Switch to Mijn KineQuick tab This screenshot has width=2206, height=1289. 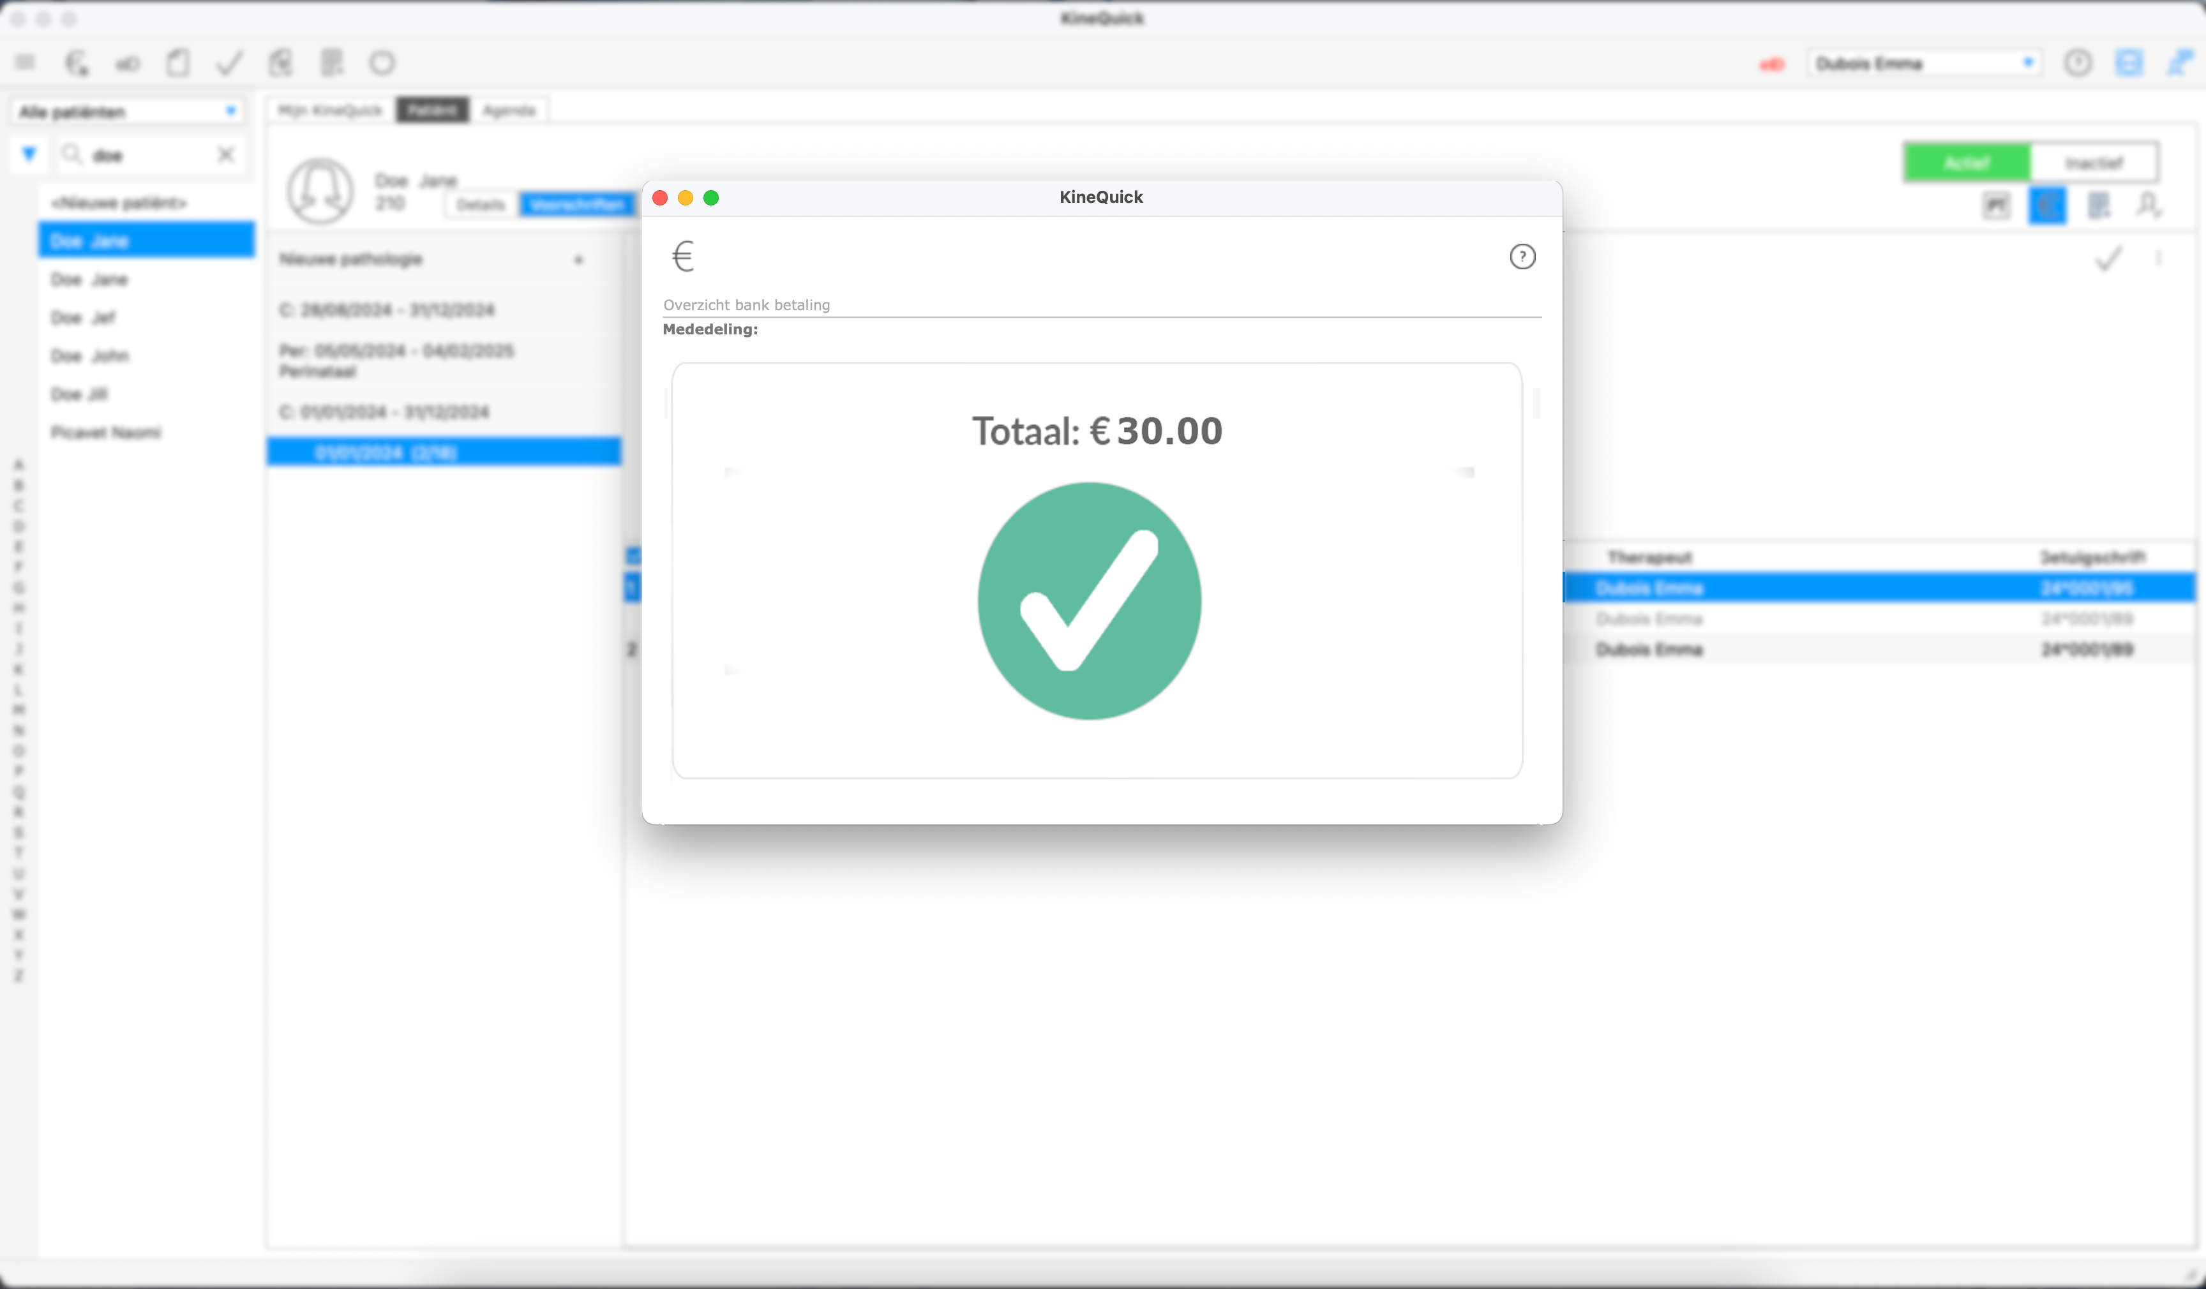tap(330, 110)
